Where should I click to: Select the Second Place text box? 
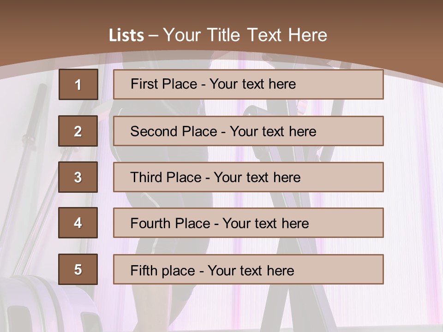tap(248, 131)
